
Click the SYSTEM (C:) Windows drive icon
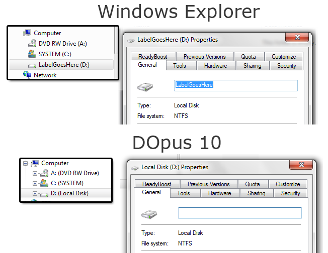click(x=32, y=54)
